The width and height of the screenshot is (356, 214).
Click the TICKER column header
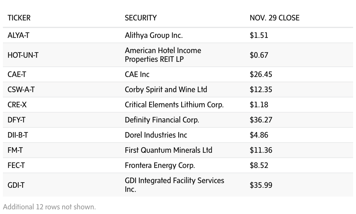pos(19,18)
